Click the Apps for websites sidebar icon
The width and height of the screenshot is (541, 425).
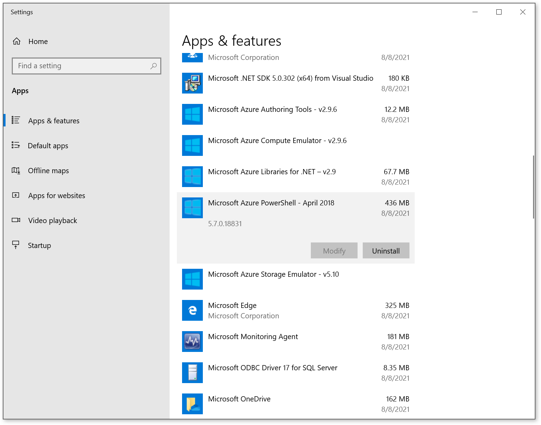pos(16,195)
